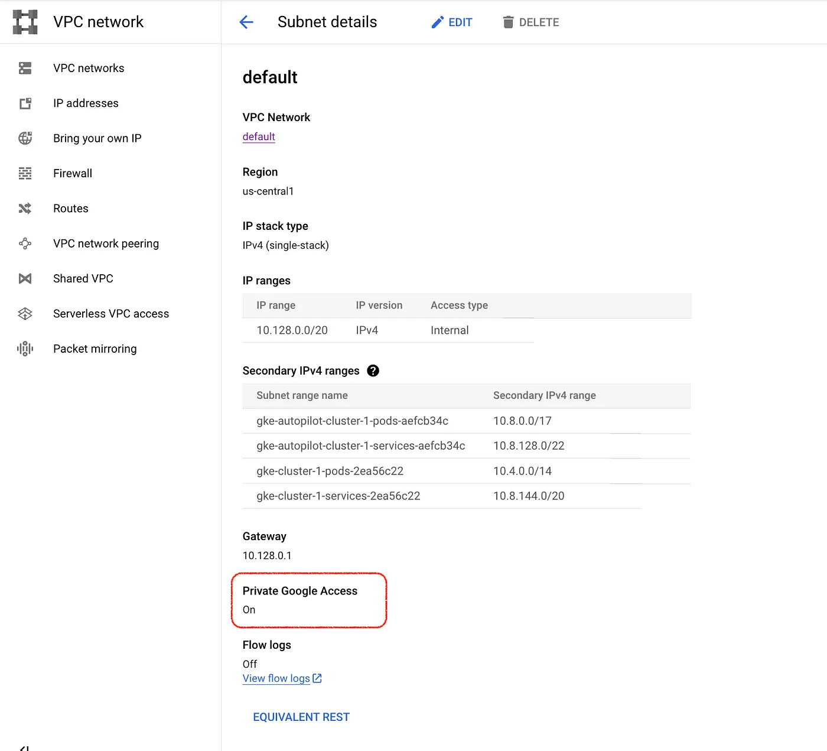
Task: Click the Packet mirroring sidebar icon
Action: tap(25, 349)
